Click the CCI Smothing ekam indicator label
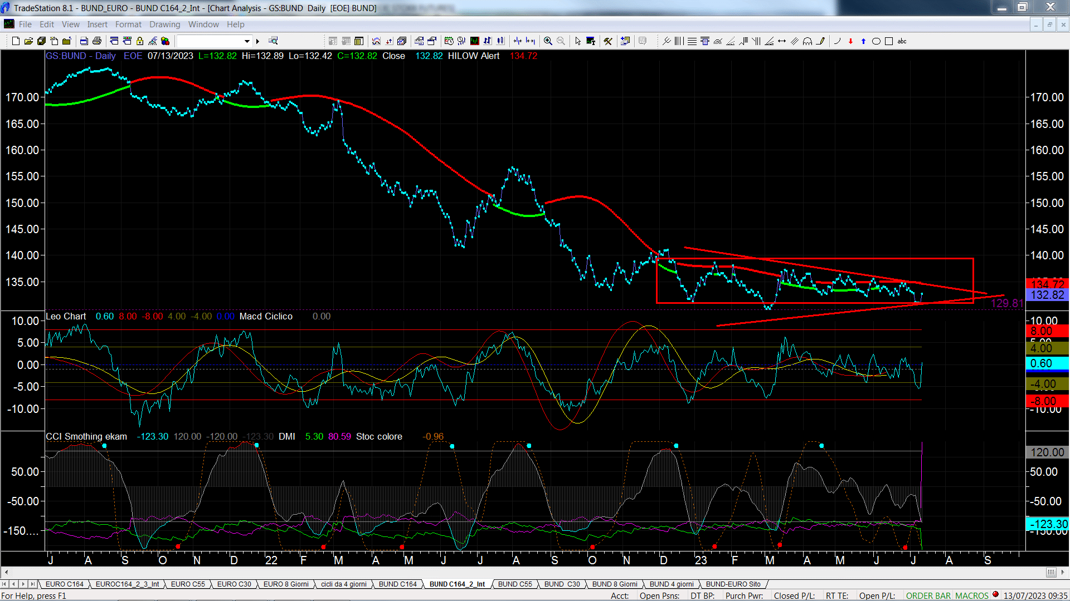1070x601 pixels. (x=86, y=436)
